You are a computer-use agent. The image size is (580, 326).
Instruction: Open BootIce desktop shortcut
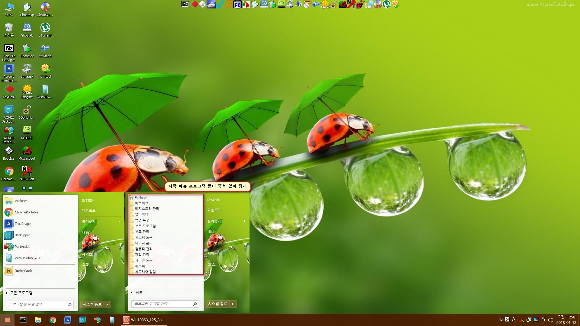[x=9, y=153]
